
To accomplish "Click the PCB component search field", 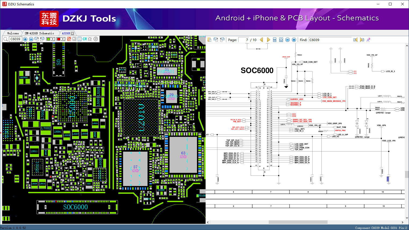I will (x=16, y=39).
